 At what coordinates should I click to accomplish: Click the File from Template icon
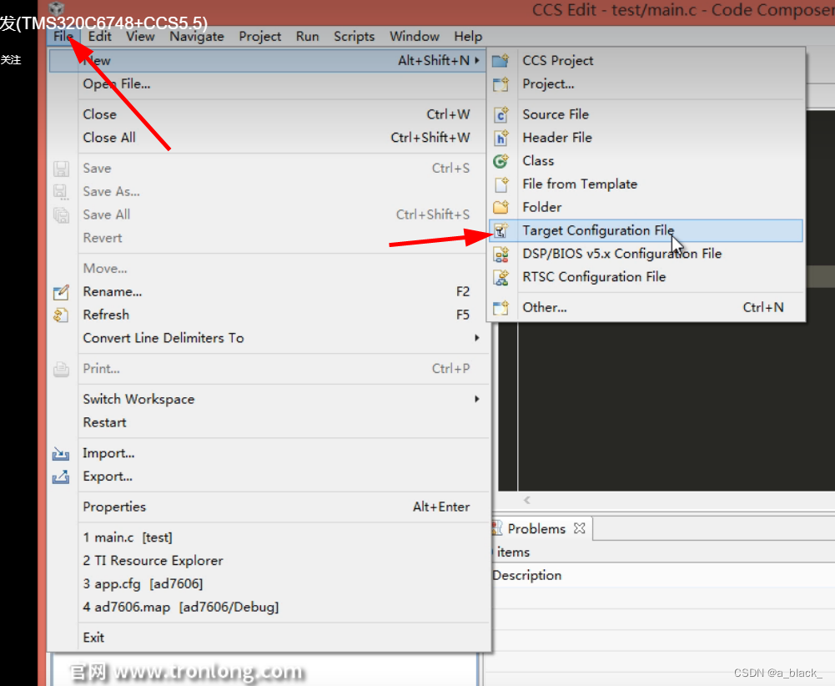[501, 184]
